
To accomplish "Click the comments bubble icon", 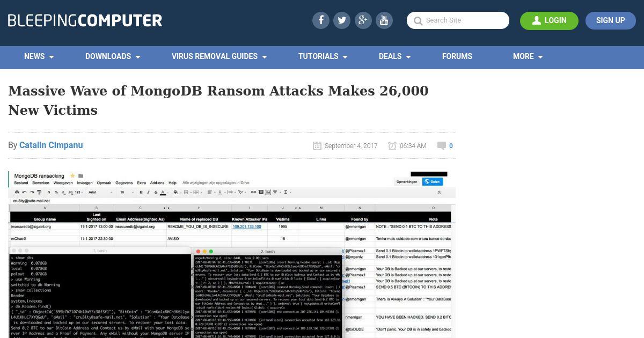I will 442,146.
